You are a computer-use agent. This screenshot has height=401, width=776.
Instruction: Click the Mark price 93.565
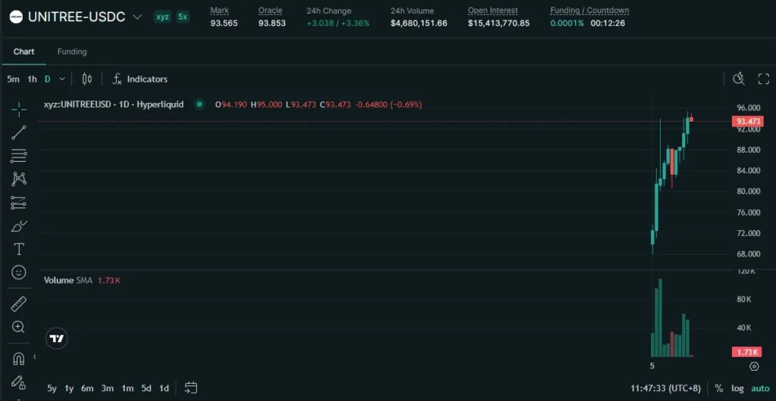[224, 23]
